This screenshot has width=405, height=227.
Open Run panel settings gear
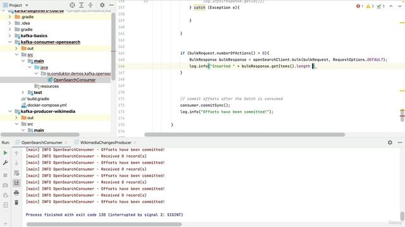(390, 143)
